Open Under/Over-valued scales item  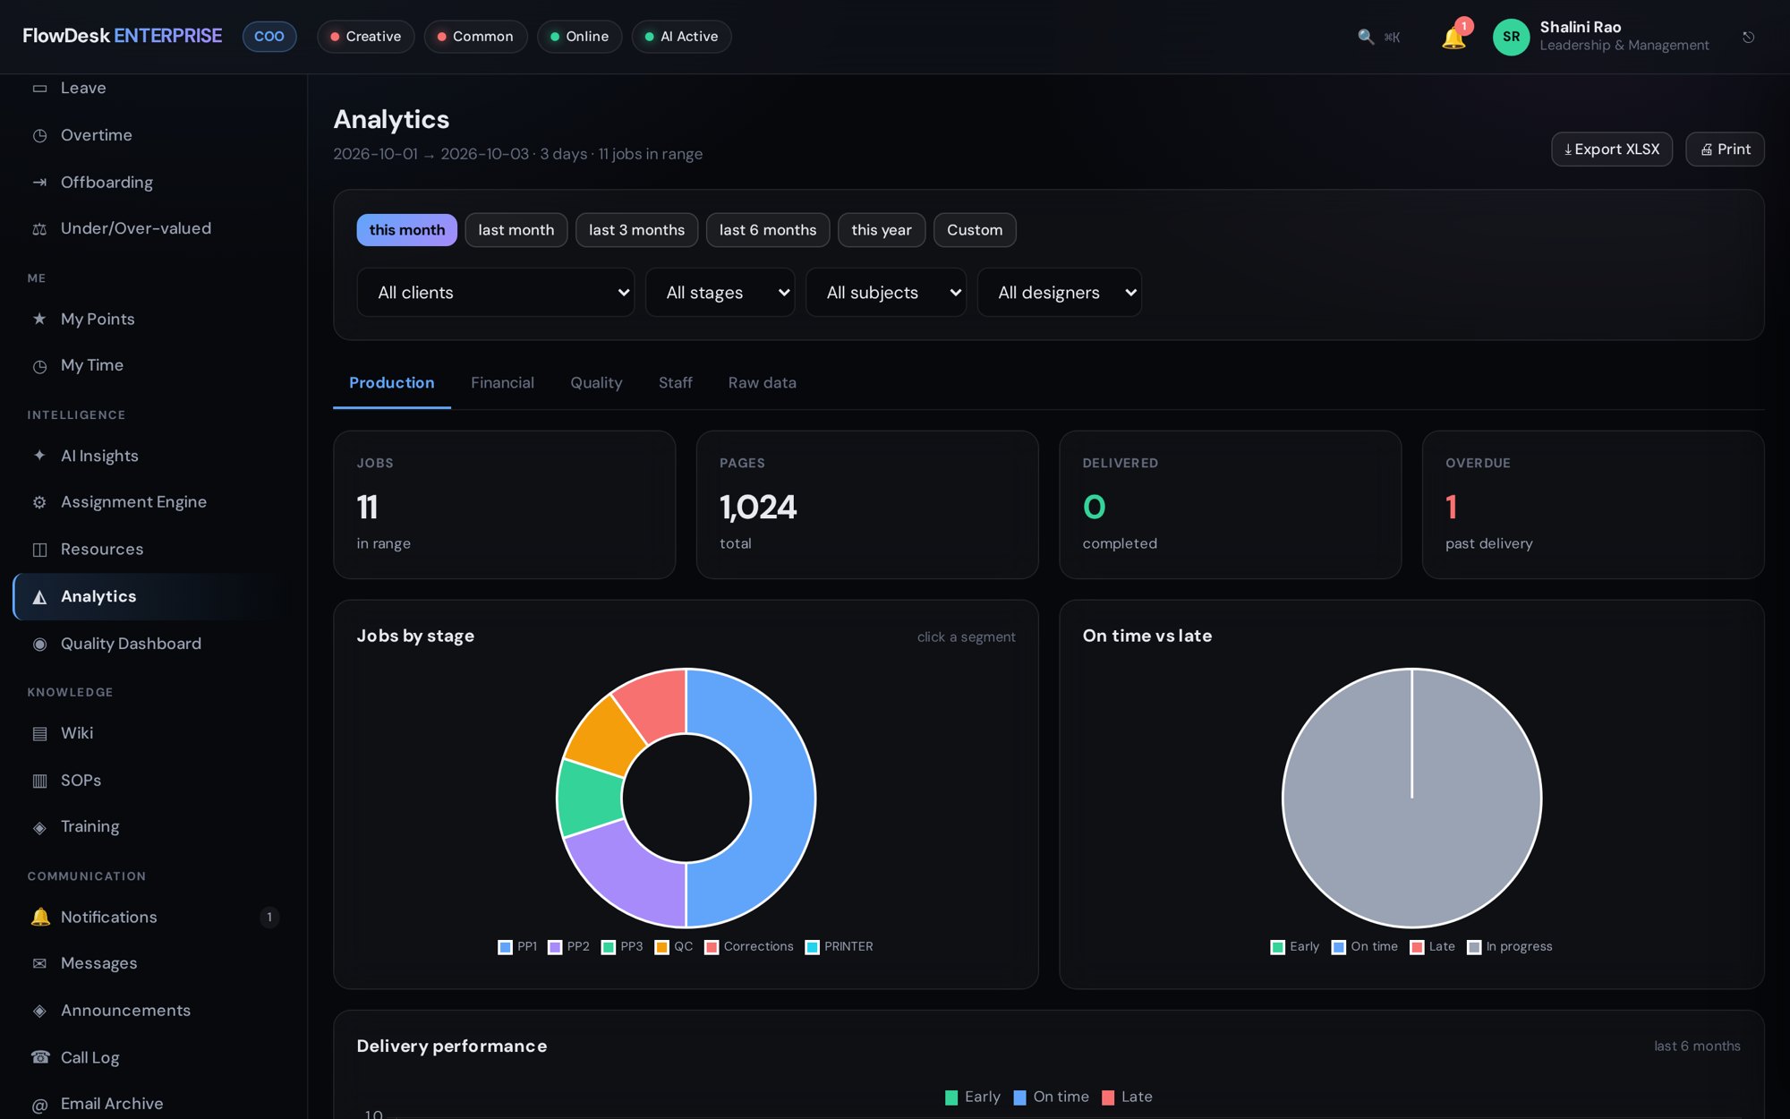tap(154, 228)
